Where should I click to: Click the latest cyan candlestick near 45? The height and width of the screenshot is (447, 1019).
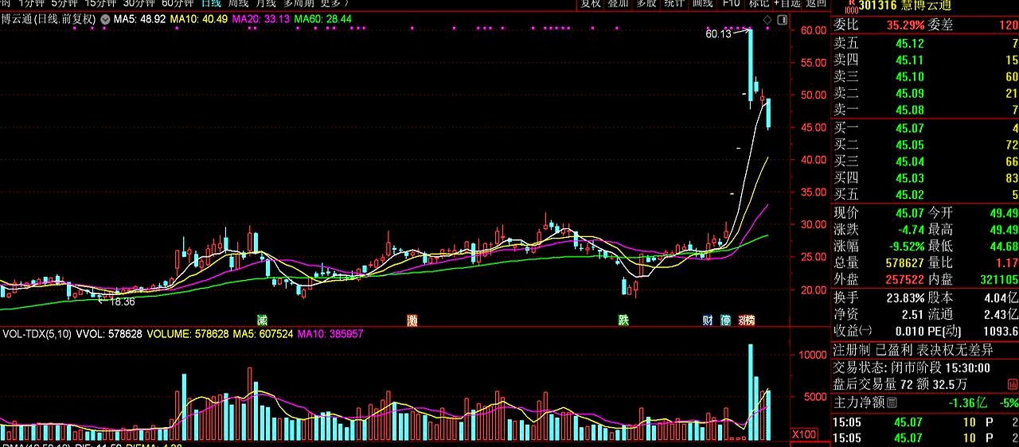pos(768,114)
